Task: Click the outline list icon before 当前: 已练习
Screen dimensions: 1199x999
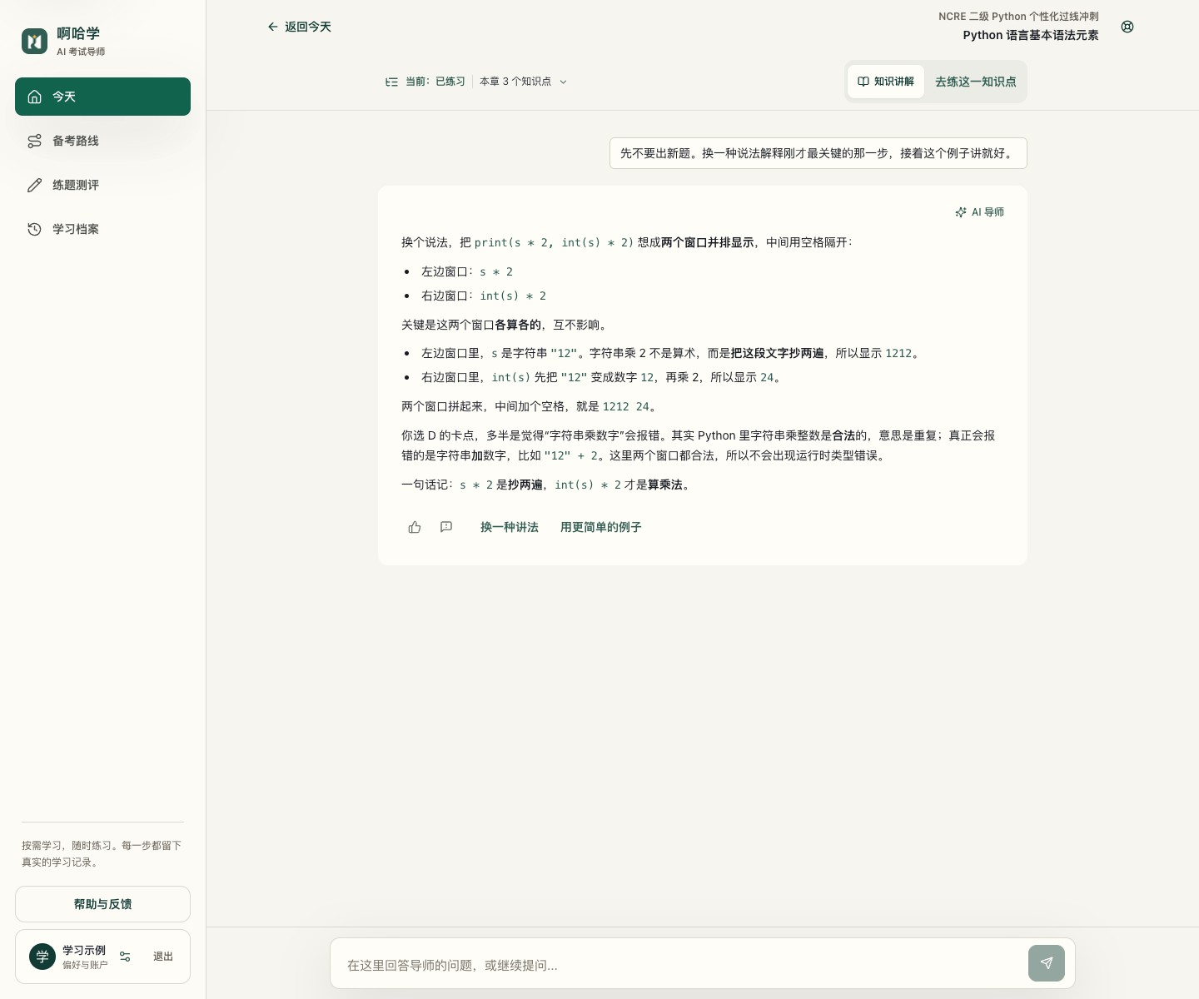Action: coord(391,82)
